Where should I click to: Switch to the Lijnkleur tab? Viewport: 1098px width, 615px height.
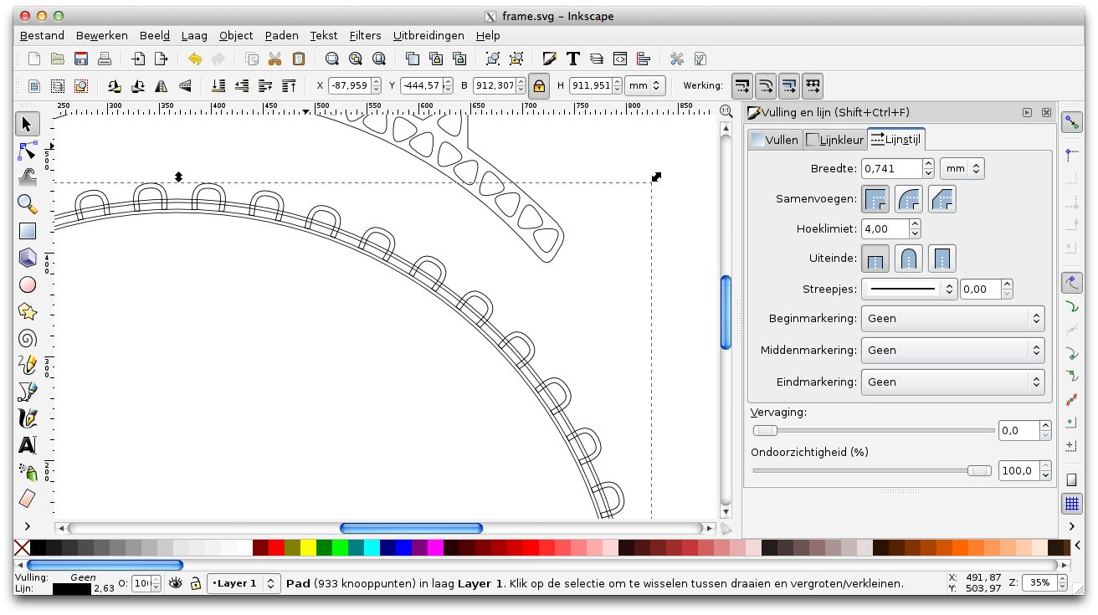pos(834,140)
